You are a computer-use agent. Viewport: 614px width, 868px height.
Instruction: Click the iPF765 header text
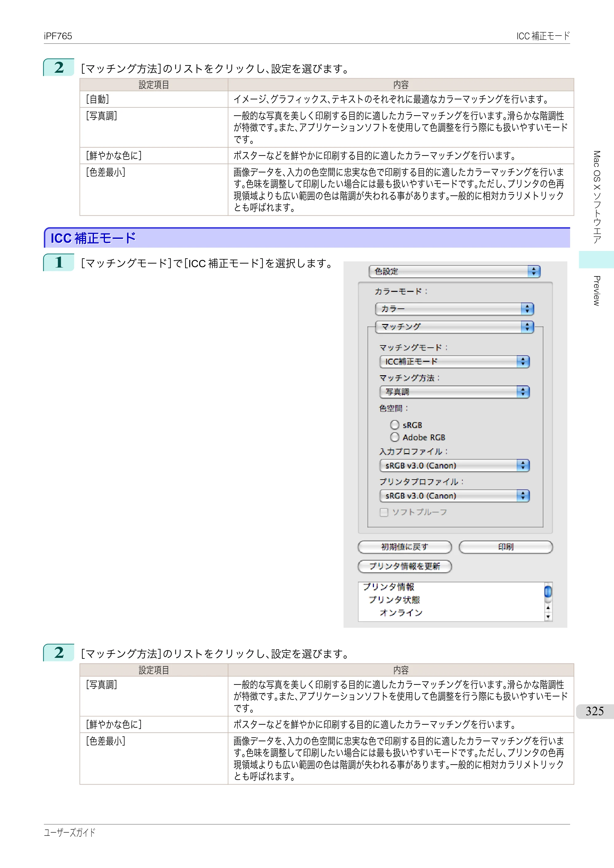pos(58,36)
